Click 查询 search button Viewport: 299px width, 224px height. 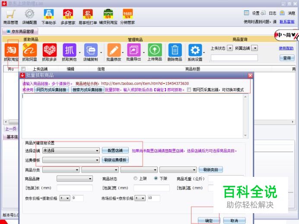tap(287, 58)
